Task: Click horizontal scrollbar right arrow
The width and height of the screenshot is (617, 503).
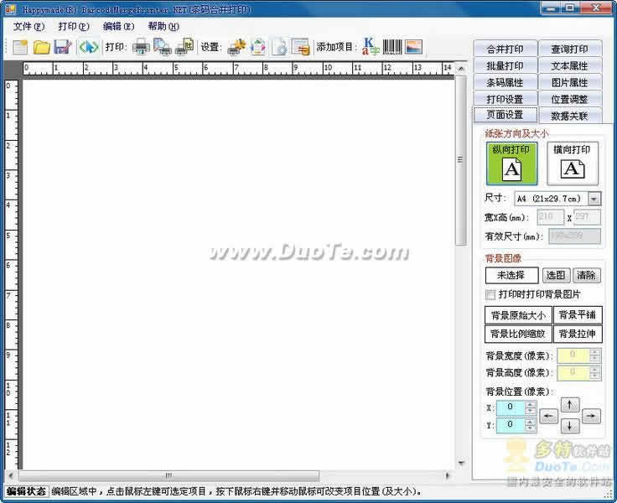Action: coord(448,476)
